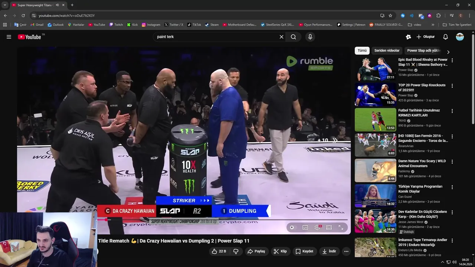This screenshot has height=267, width=475.
Task: Reload the page with the refresh icon
Action: [x=23, y=16]
